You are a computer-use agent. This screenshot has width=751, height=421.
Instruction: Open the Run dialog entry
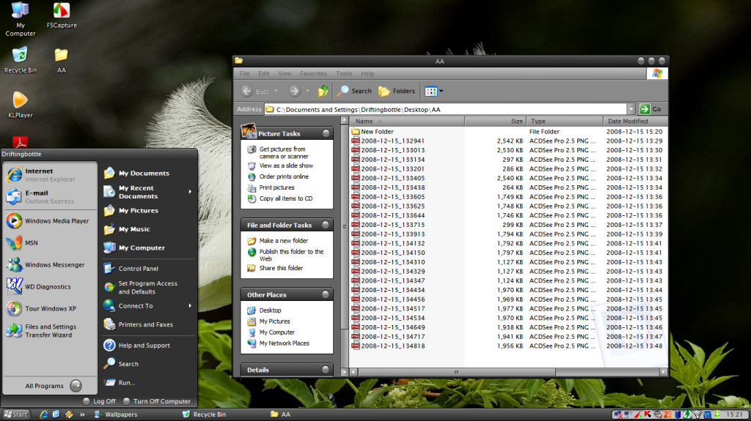[x=148, y=382]
